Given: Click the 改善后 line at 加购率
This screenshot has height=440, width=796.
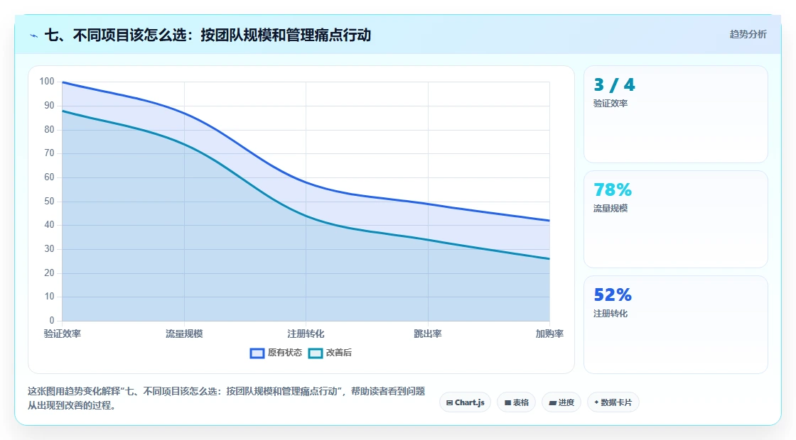Looking at the screenshot, I should pyautogui.click(x=549, y=259).
